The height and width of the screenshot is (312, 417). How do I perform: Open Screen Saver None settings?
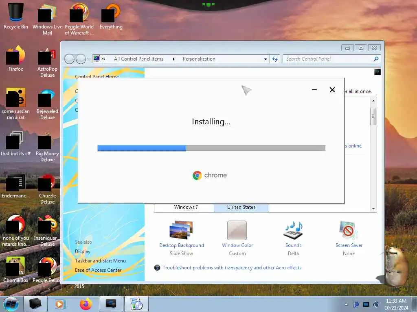pyautogui.click(x=349, y=238)
